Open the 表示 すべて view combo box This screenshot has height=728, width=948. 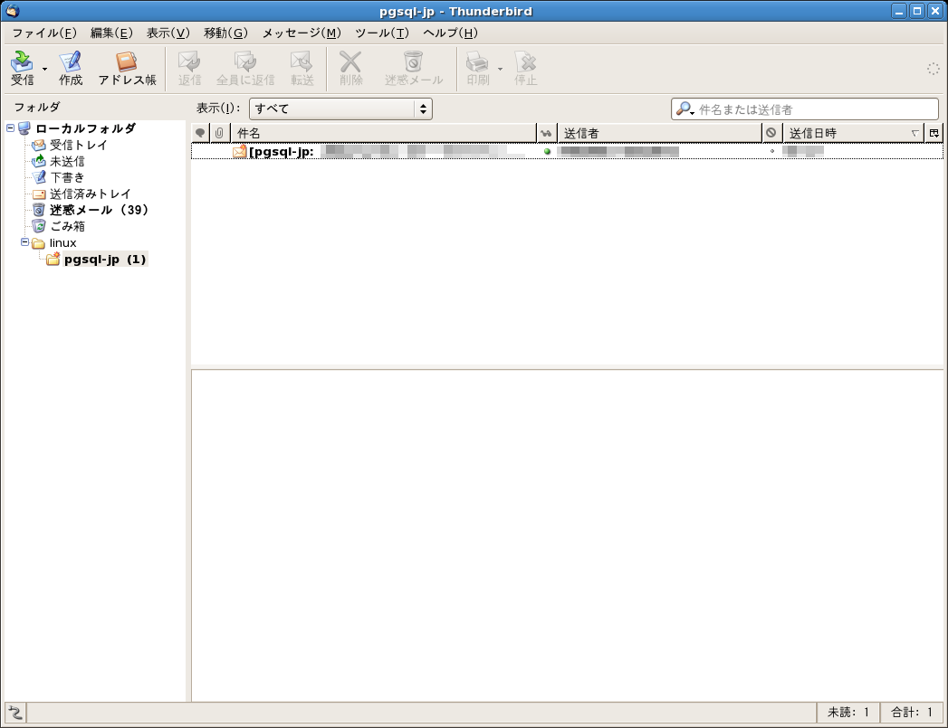(340, 109)
